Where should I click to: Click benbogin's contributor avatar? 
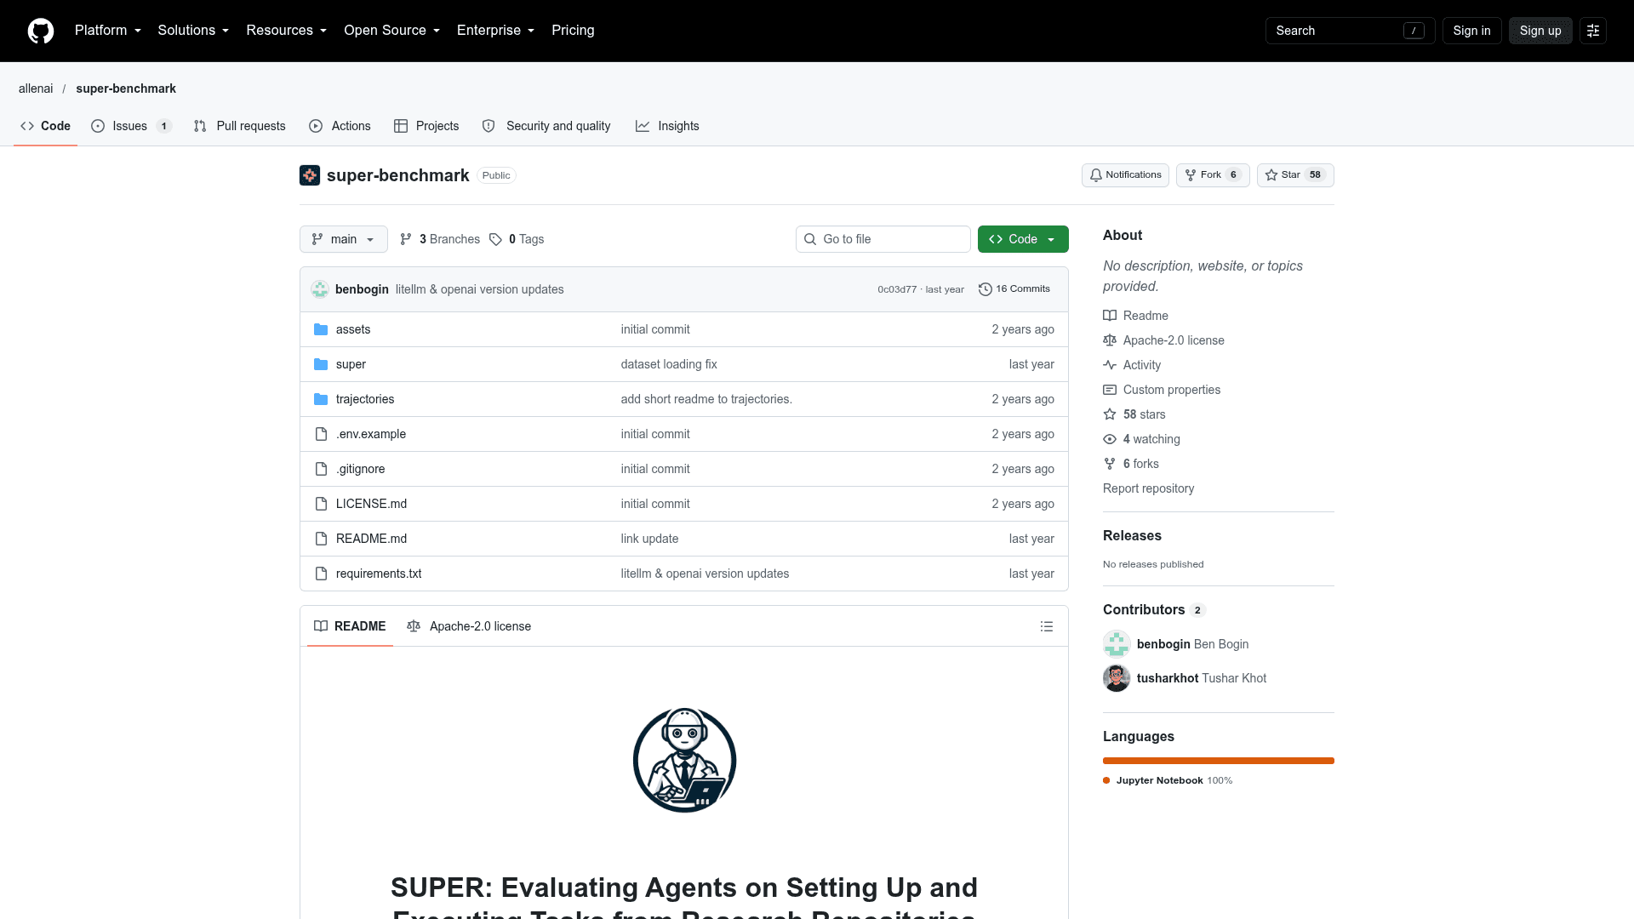coord(1117,644)
